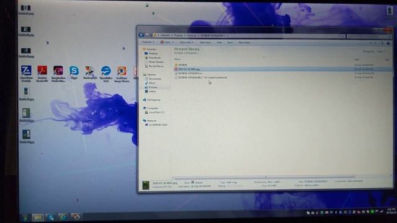Open the last pinned taskbar program
Screen dimensions: 397x223
(76, 217)
